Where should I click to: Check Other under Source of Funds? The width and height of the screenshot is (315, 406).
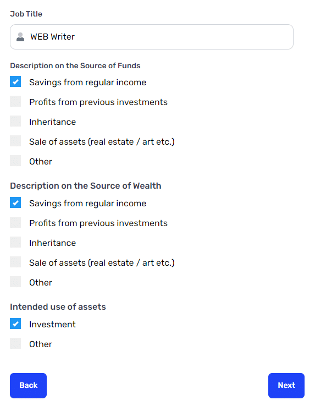point(15,161)
